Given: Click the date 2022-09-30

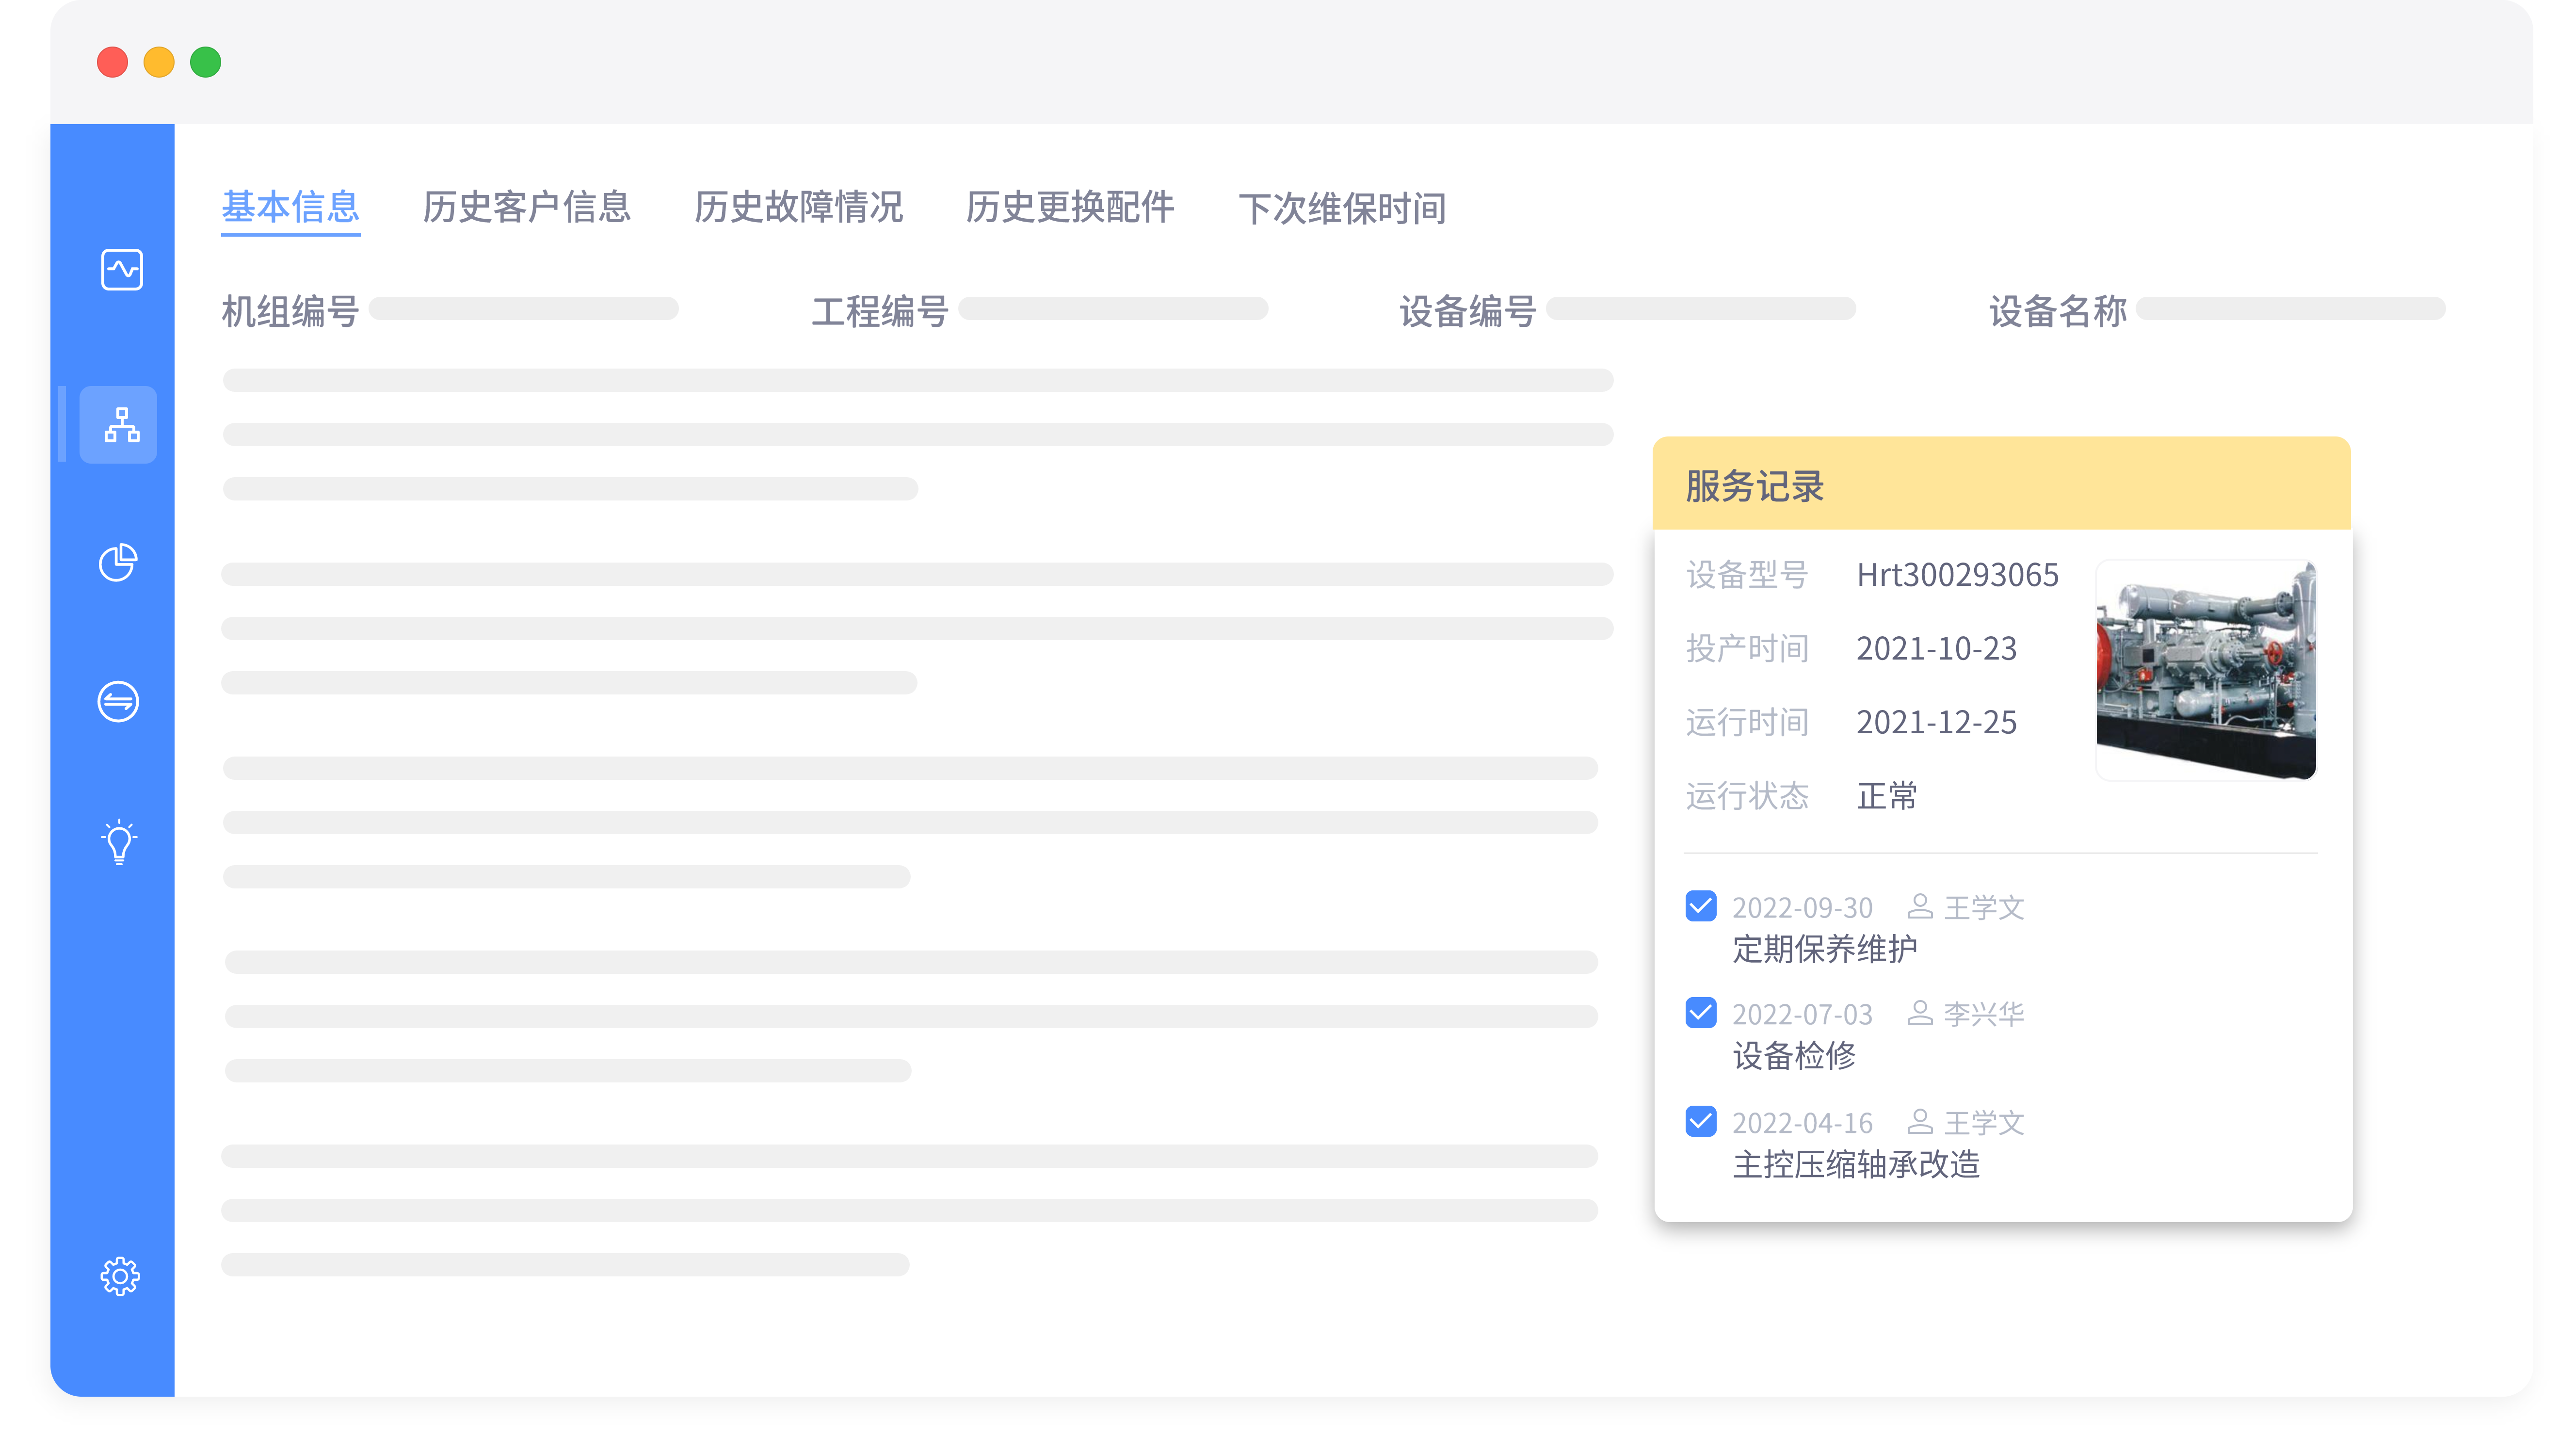Looking at the screenshot, I should click(1802, 907).
